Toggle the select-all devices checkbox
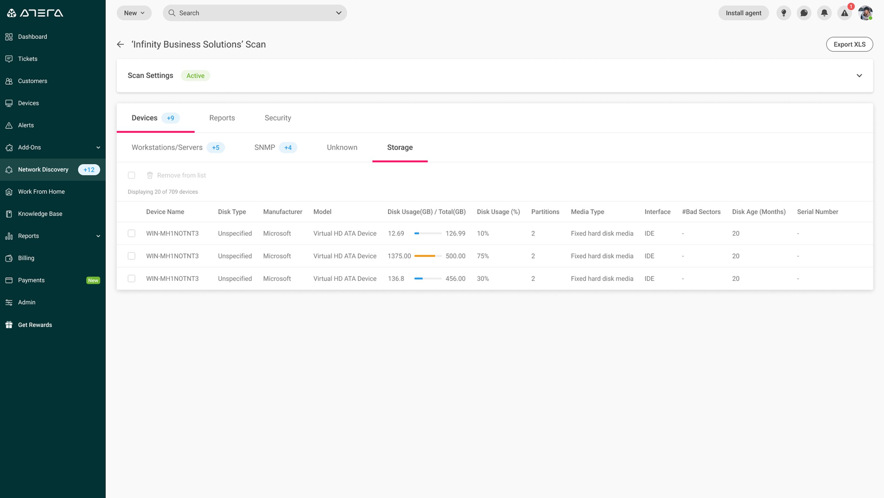 point(131,175)
